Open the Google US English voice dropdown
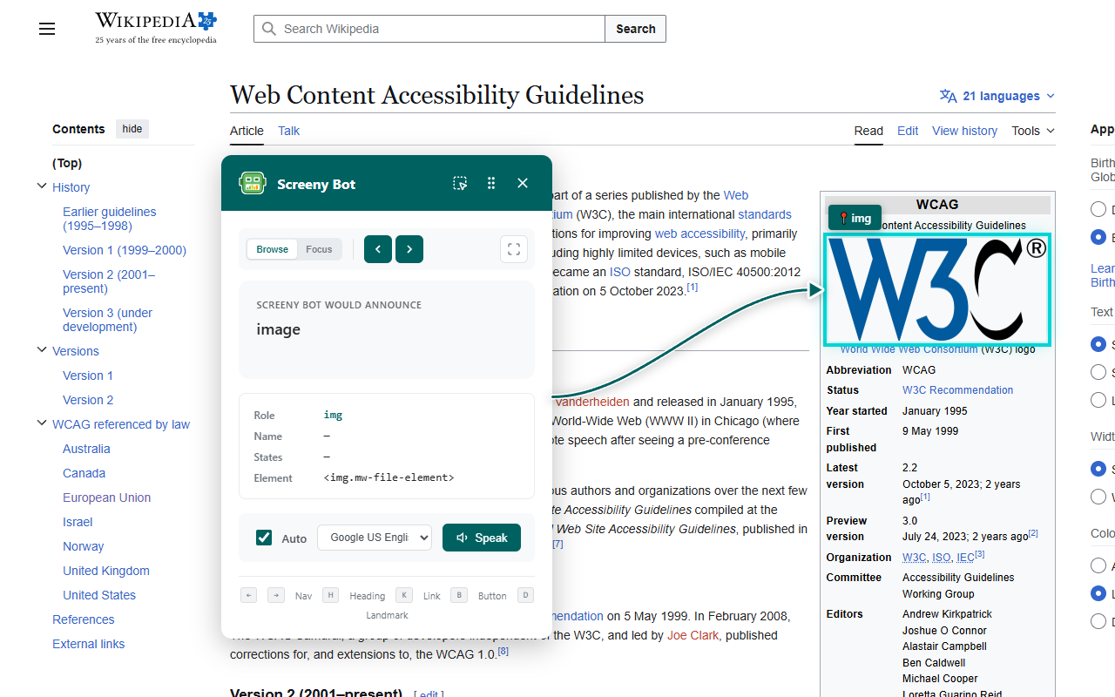 375,538
